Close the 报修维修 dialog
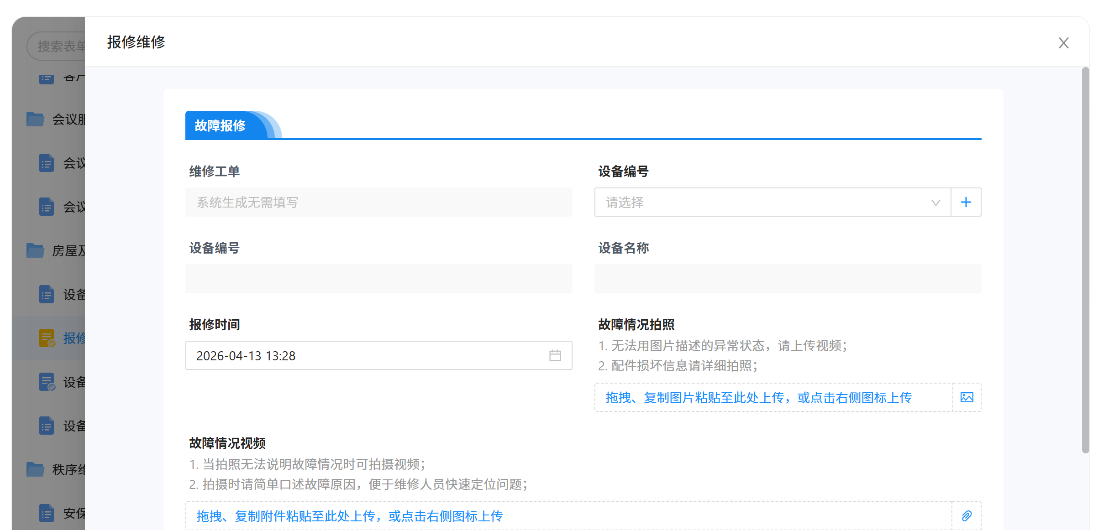Screen dimensions: 1093x530 click(1063, 43)
